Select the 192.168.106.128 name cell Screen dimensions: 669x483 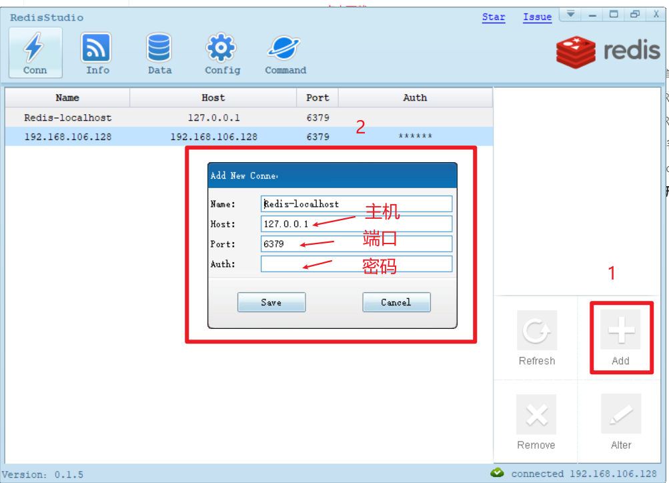coord(68,137)
